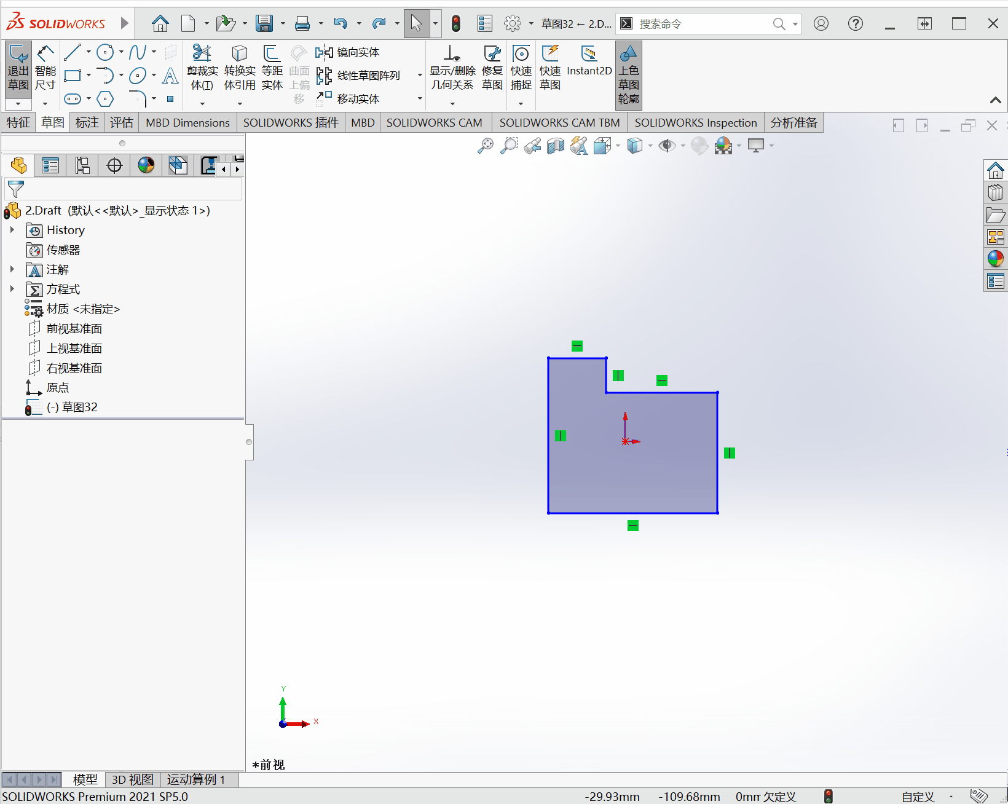The height and width of the screenshot is (804, 1008).
Task: Open the Circle tool dropdown arrow
Action: pos(121,52)
